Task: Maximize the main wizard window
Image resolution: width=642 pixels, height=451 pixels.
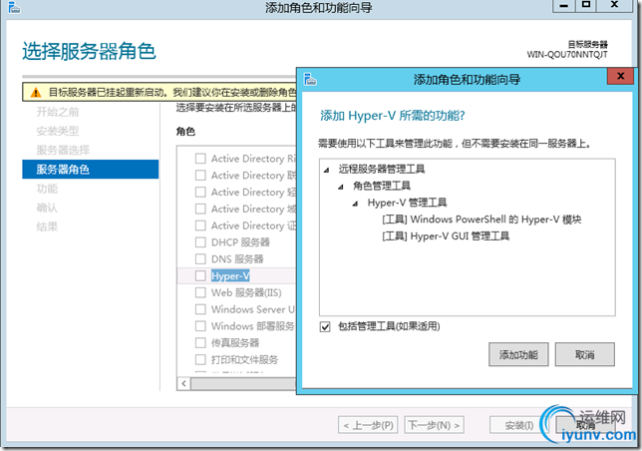Action: [x=586, y=5]
